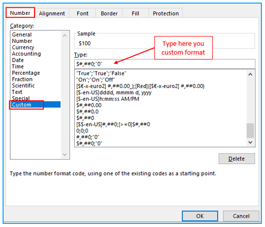
Task: Click the OK button
Action: [x=200, y=216]
